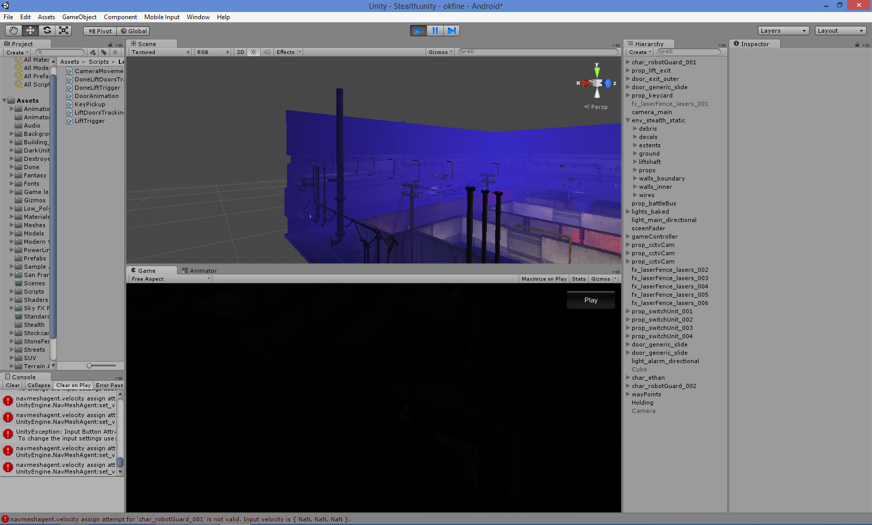Stop Play mode with the Play button
This screenshot has height=525, width=872.
click(x=418, y=31)
